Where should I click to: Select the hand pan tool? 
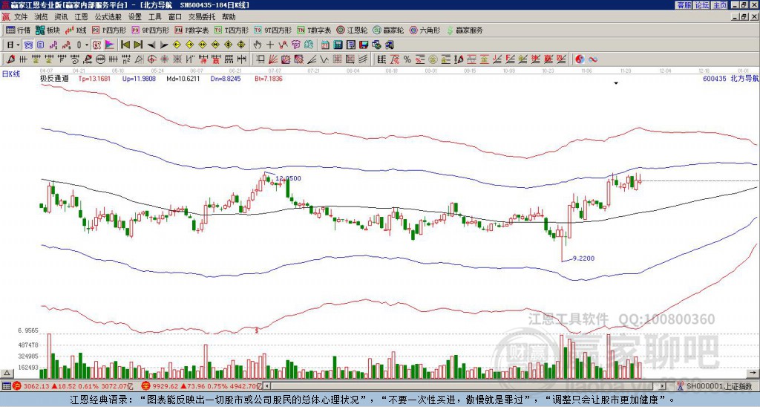pyautogui.click(x=258, y=45)
